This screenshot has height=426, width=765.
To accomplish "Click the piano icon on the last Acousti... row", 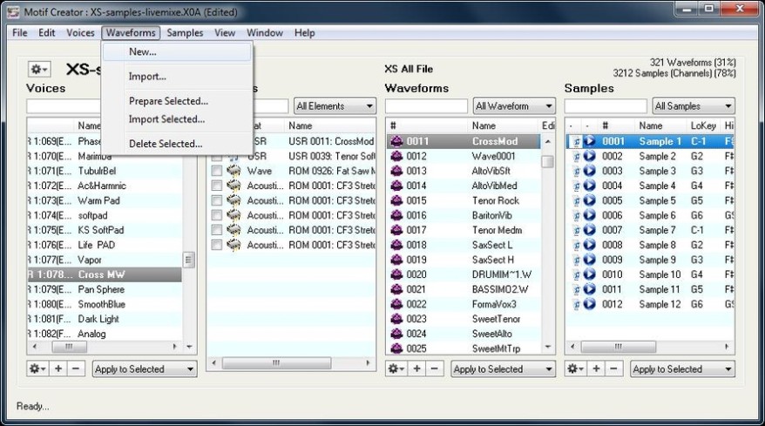I will click(x=234, y=245).
